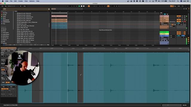Toggle the MIDI map mode button
The image size is (191, 107).
[179, 6]
